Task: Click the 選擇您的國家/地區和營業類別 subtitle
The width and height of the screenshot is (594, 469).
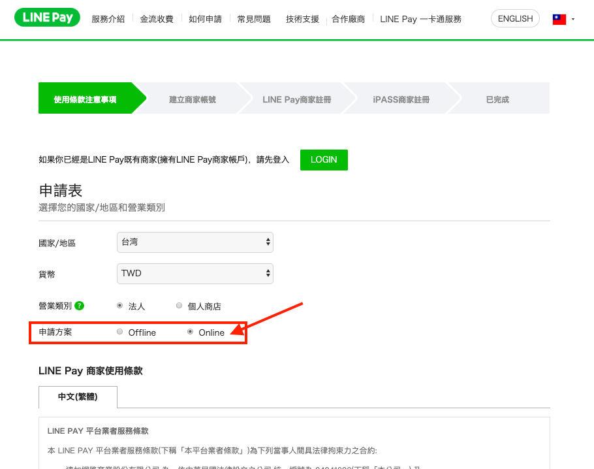Action: click(102, 207)
